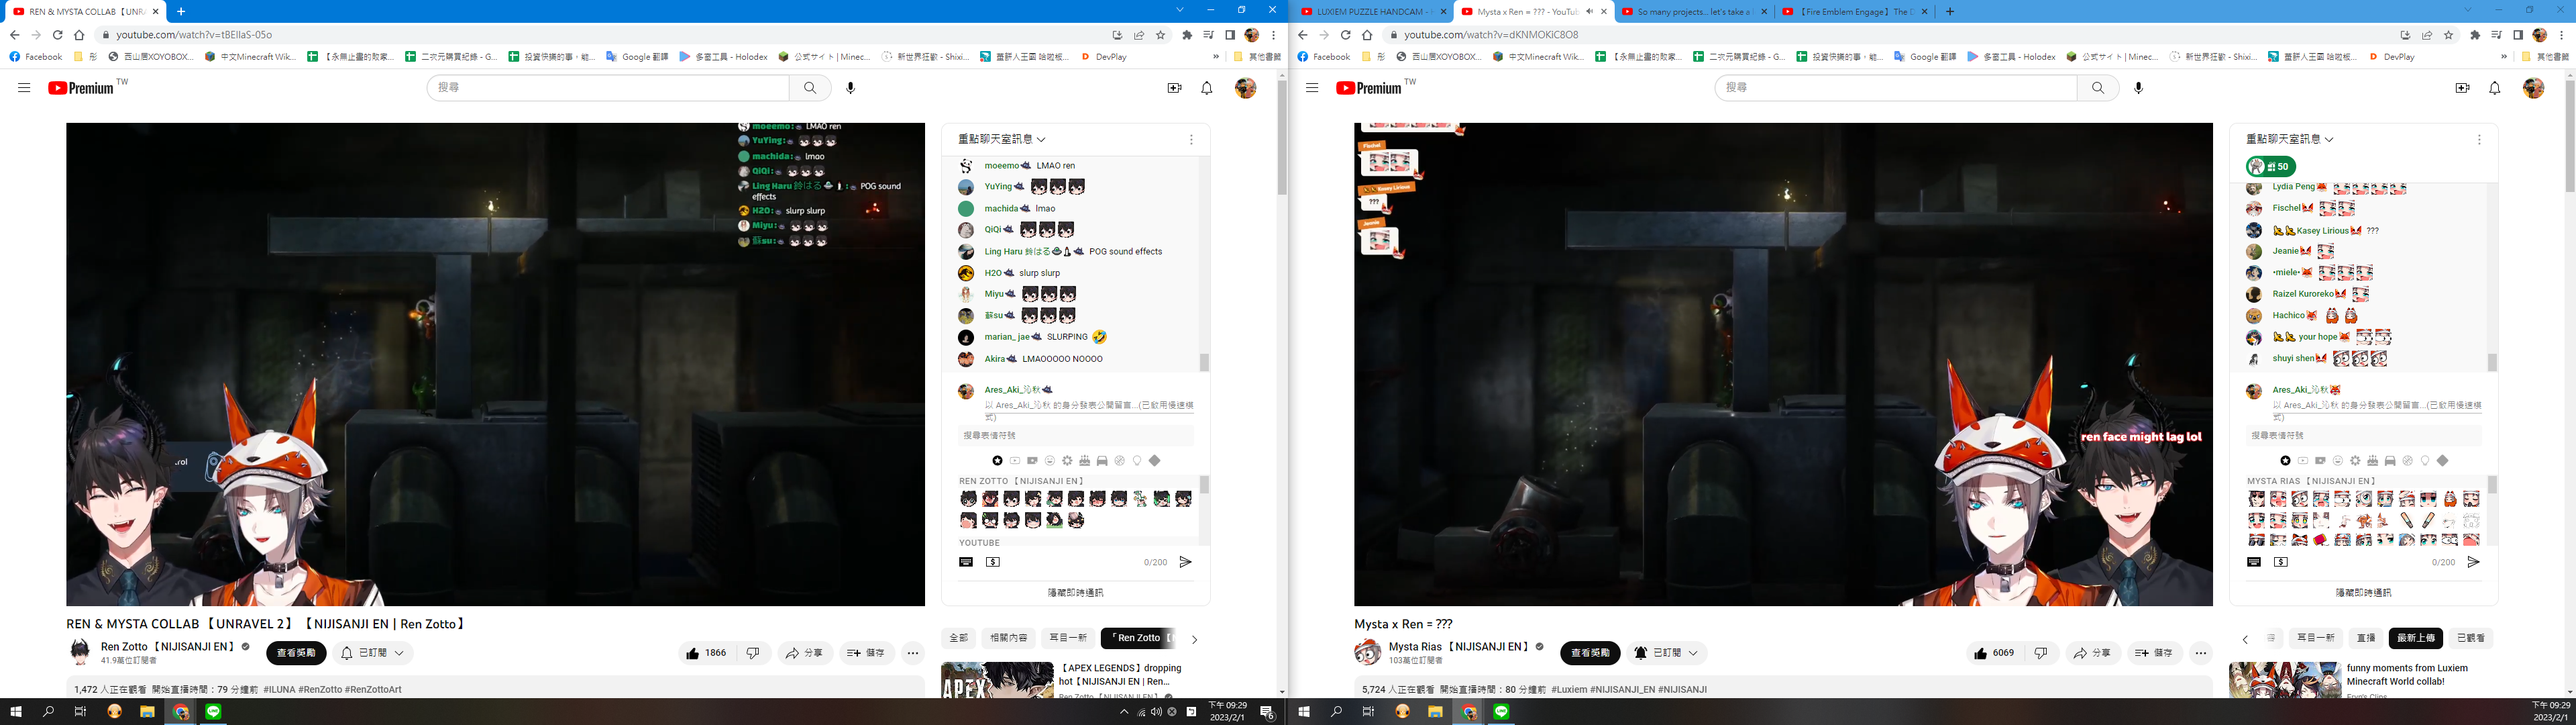The height and width of the screenshot is (725, 2576).
Task: Open more actions under Mysta Rias video
Action: 2201,653
